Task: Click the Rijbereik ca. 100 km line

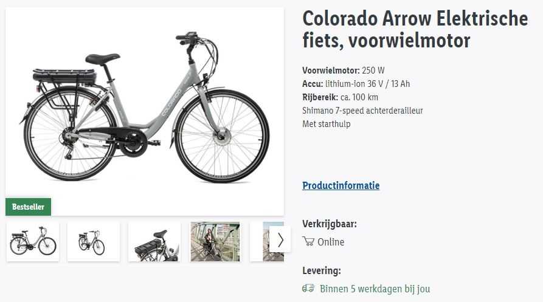Action: tap(340, 97)
